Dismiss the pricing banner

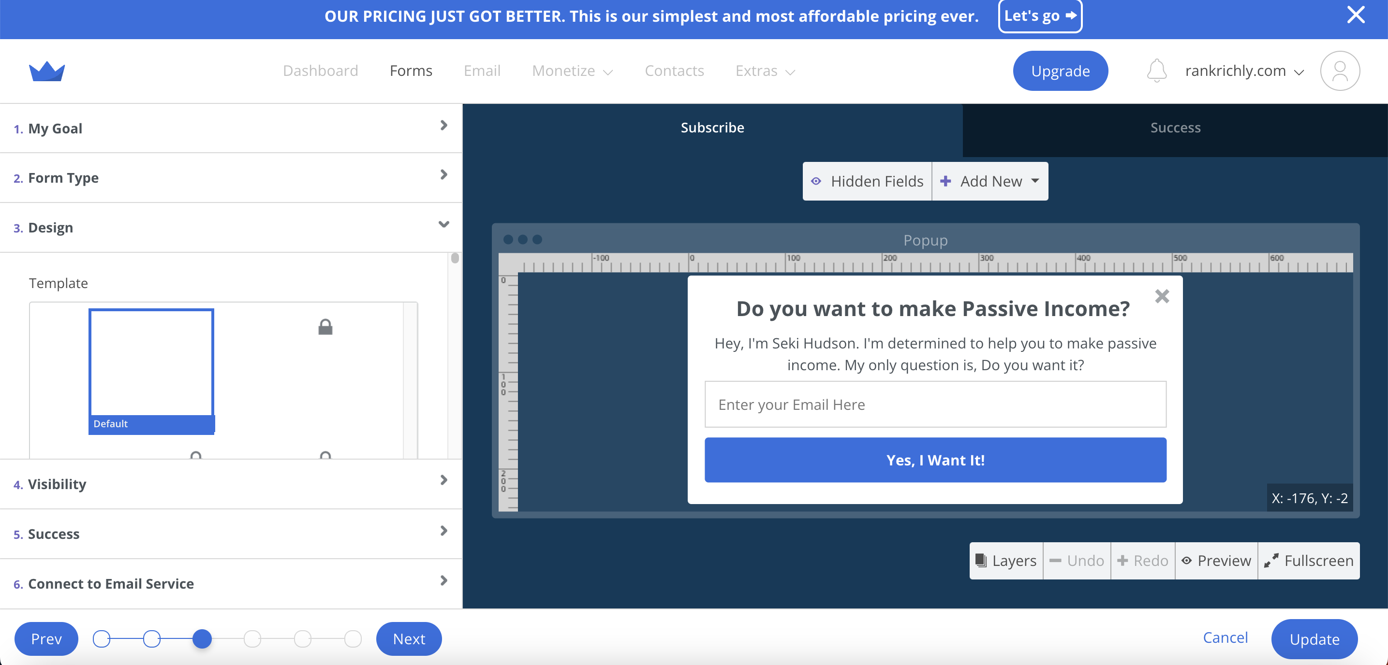tap(1356, 14)
